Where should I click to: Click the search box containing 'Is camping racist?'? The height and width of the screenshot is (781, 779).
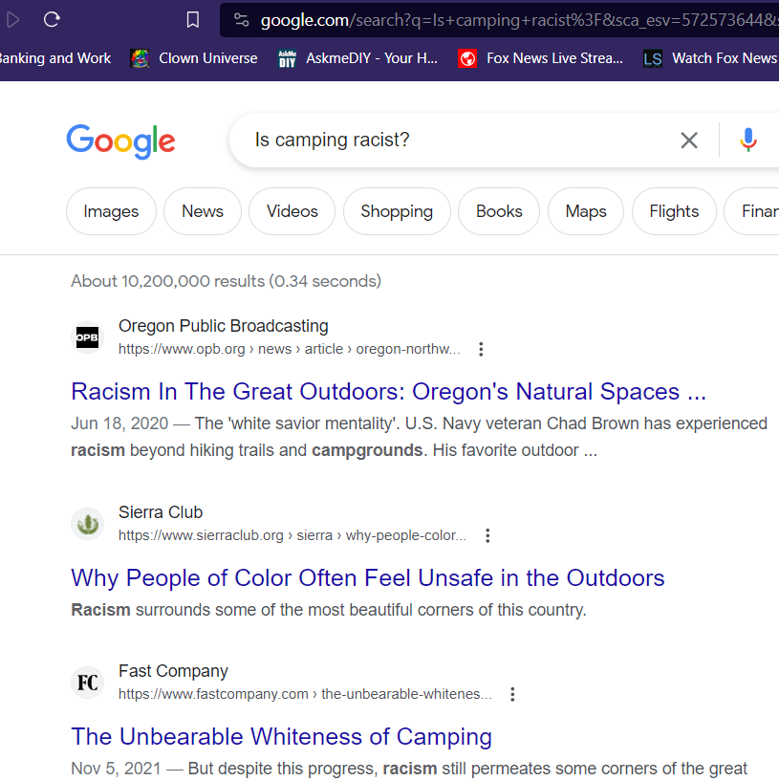point(449,141)
